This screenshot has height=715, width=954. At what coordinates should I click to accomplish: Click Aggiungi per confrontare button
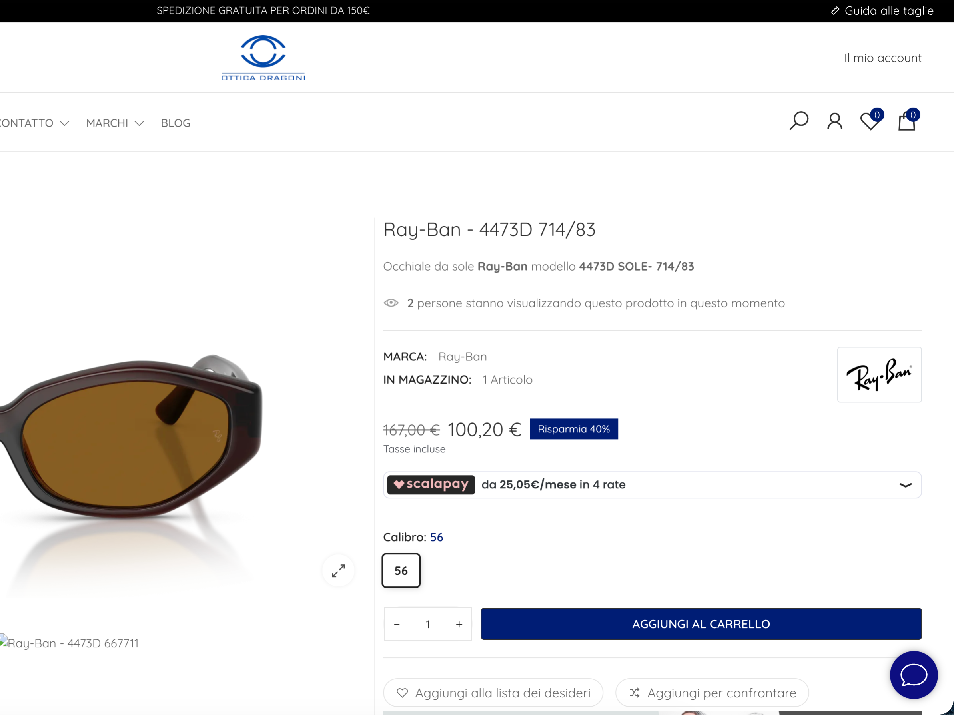(712, 693)
